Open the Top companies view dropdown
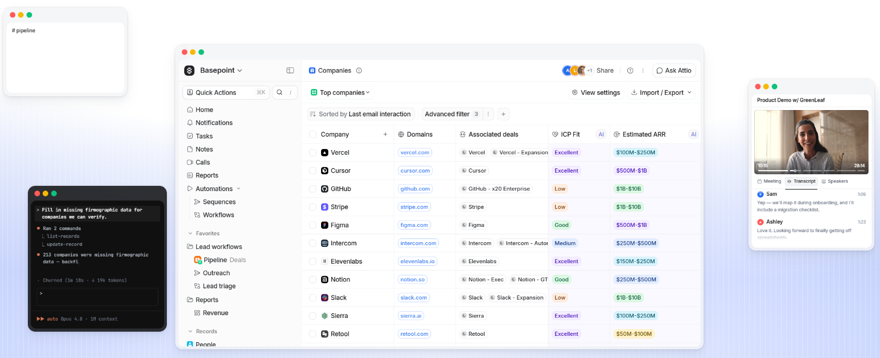This screenshot has width=880, height=358. [341, 93]
